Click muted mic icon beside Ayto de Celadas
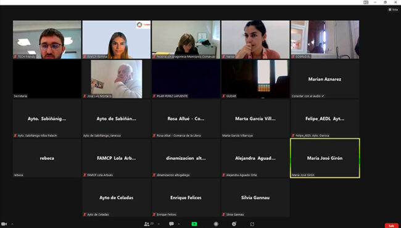 85,214
